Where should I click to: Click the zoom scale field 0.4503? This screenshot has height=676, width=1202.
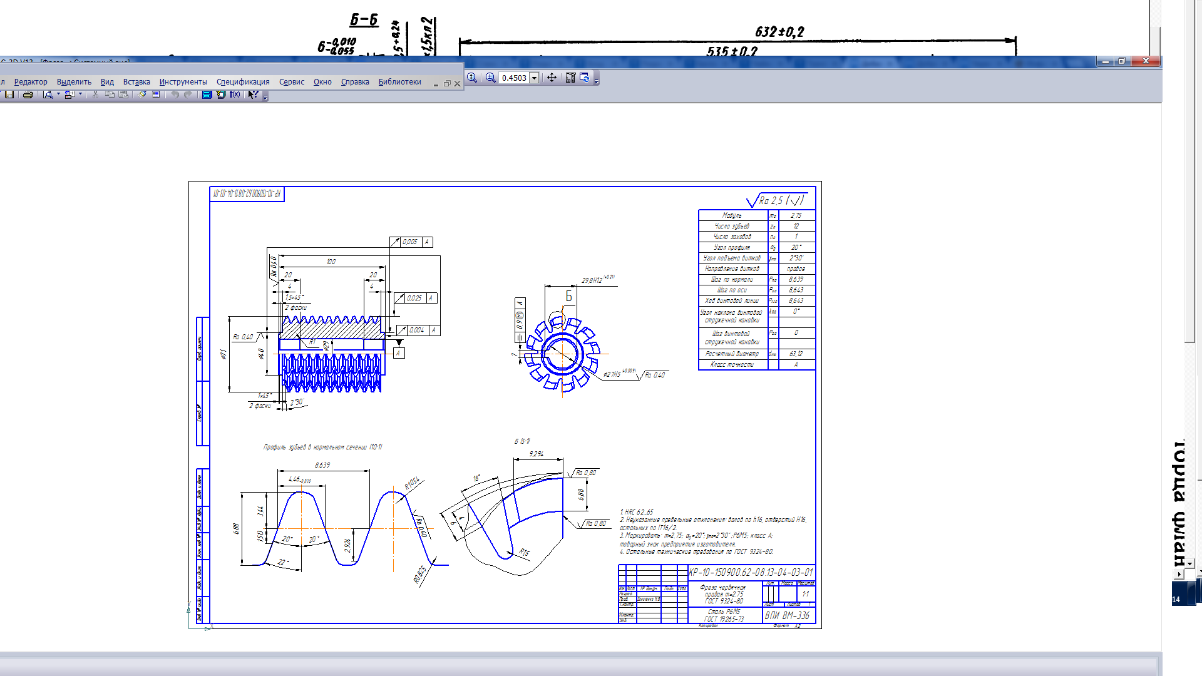point(514,78)
